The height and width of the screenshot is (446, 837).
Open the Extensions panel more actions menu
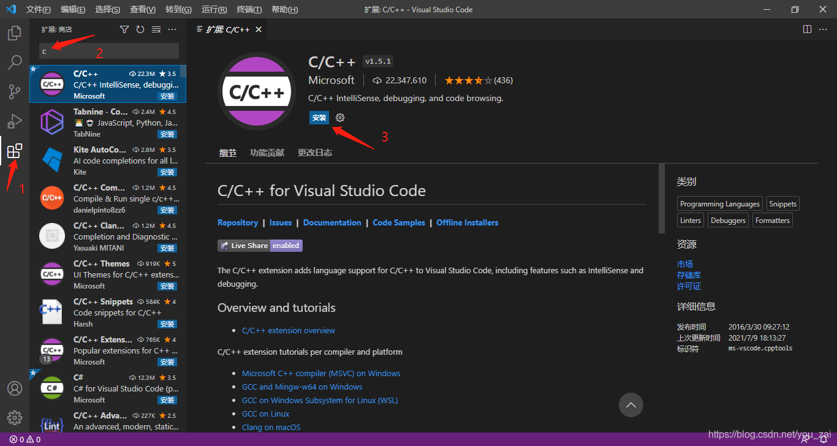[172, 29]
